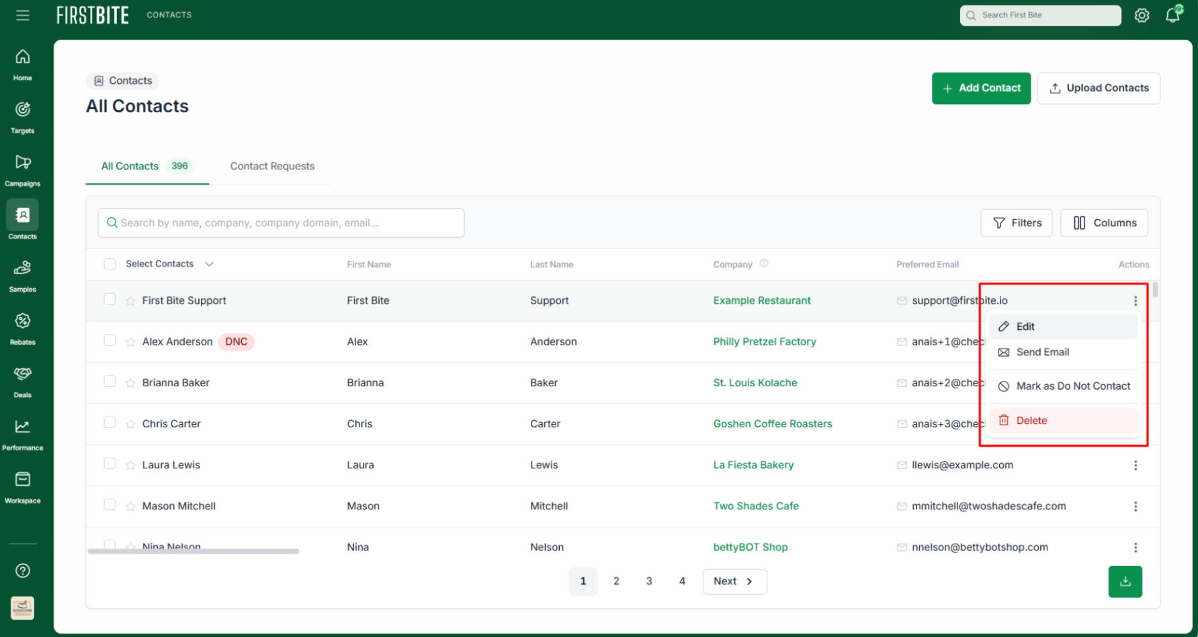Open the user profile avatar

(x=22, y=608)
